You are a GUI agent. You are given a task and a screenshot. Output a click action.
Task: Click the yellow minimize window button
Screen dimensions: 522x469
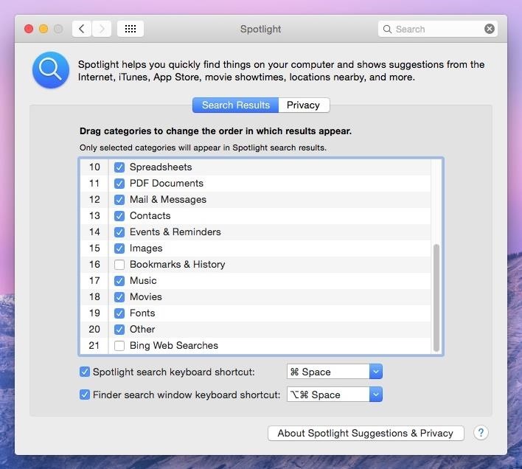tap(43, 29)
